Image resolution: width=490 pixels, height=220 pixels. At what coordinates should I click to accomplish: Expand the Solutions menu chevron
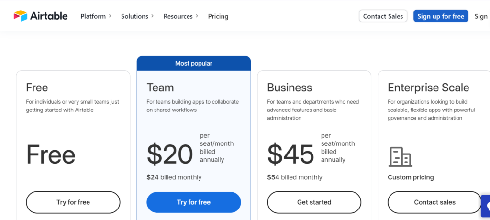(153, 16)
